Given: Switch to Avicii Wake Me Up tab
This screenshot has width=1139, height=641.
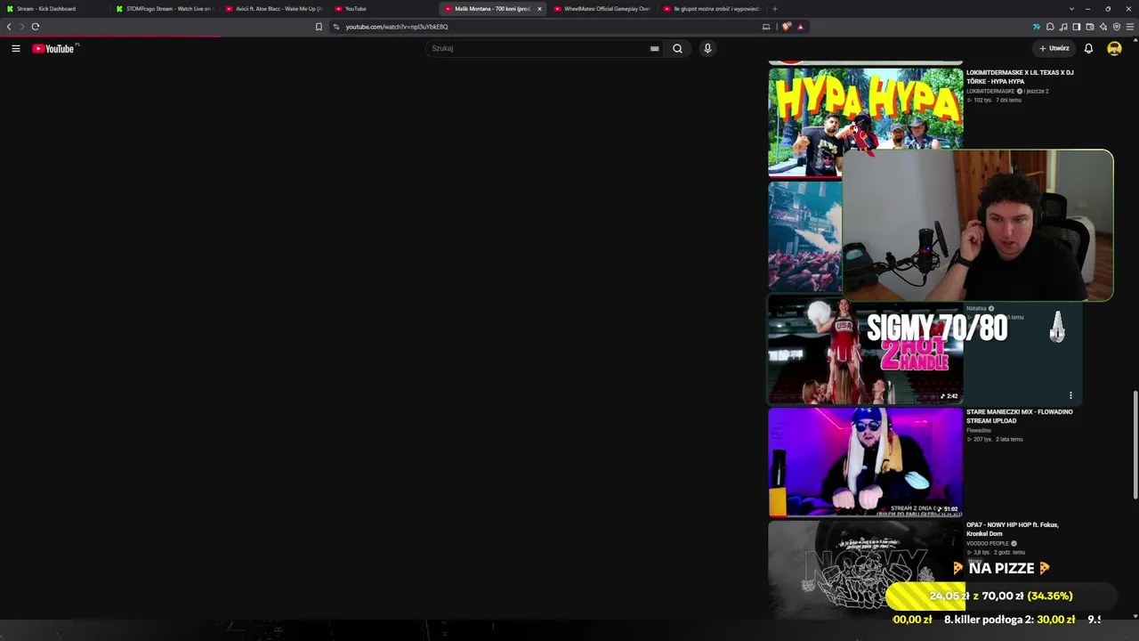Looking at the screenshot, I should coord(273,9).
